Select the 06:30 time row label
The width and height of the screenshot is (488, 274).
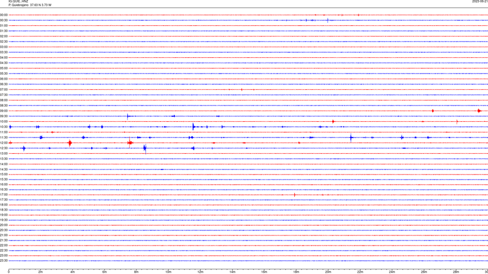[4, 84]
